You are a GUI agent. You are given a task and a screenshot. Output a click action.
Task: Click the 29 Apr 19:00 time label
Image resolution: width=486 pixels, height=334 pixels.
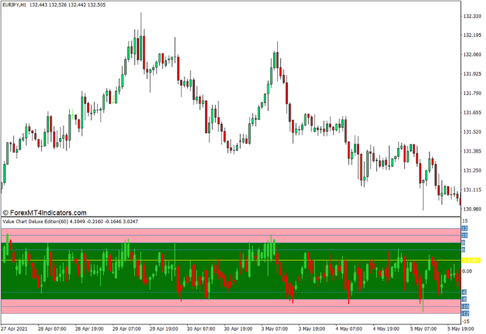pos(163,328)
